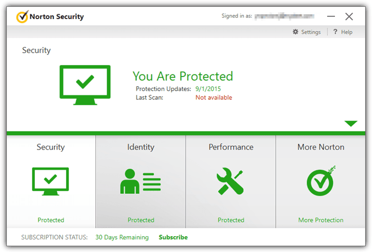Click the blurred signed-in account email
This screenshot has width=372, height=252.
pos(284,16)
